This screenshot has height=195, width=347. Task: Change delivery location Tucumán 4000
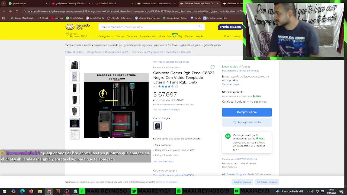pos(76,35)
